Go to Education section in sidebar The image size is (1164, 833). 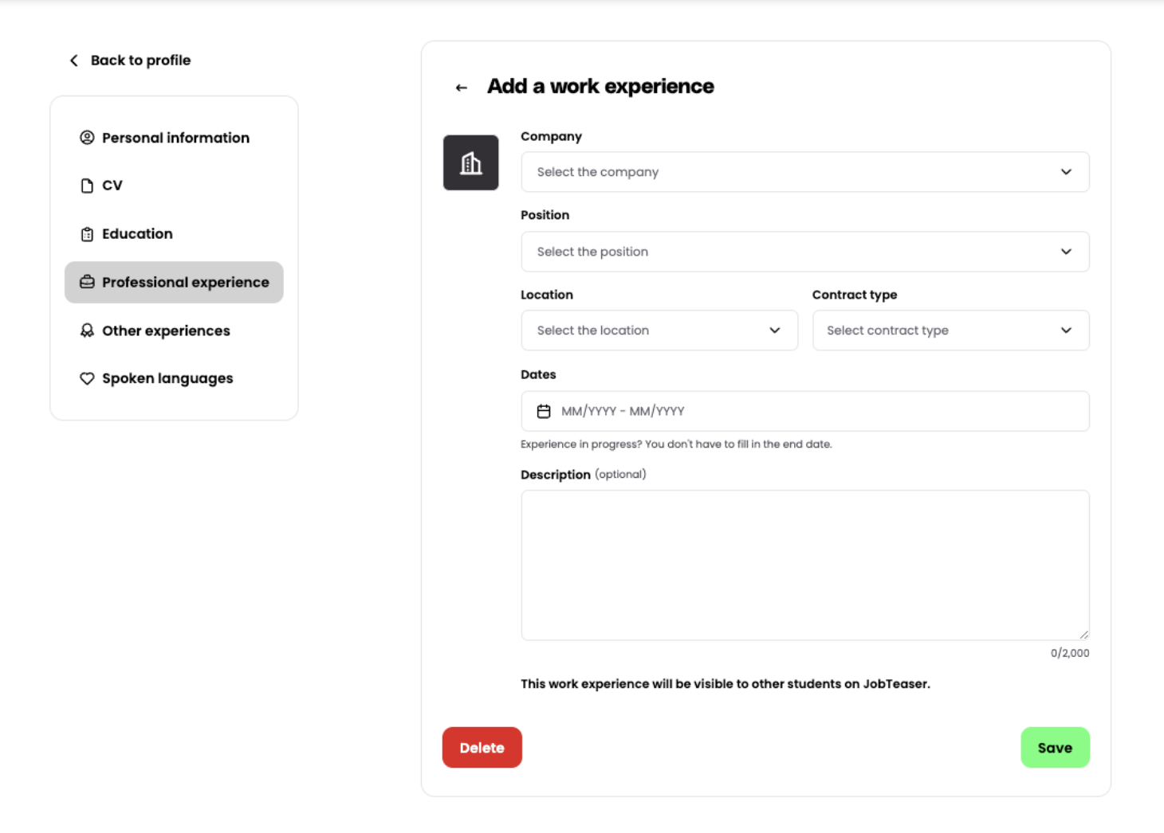(x=137, y=234)
